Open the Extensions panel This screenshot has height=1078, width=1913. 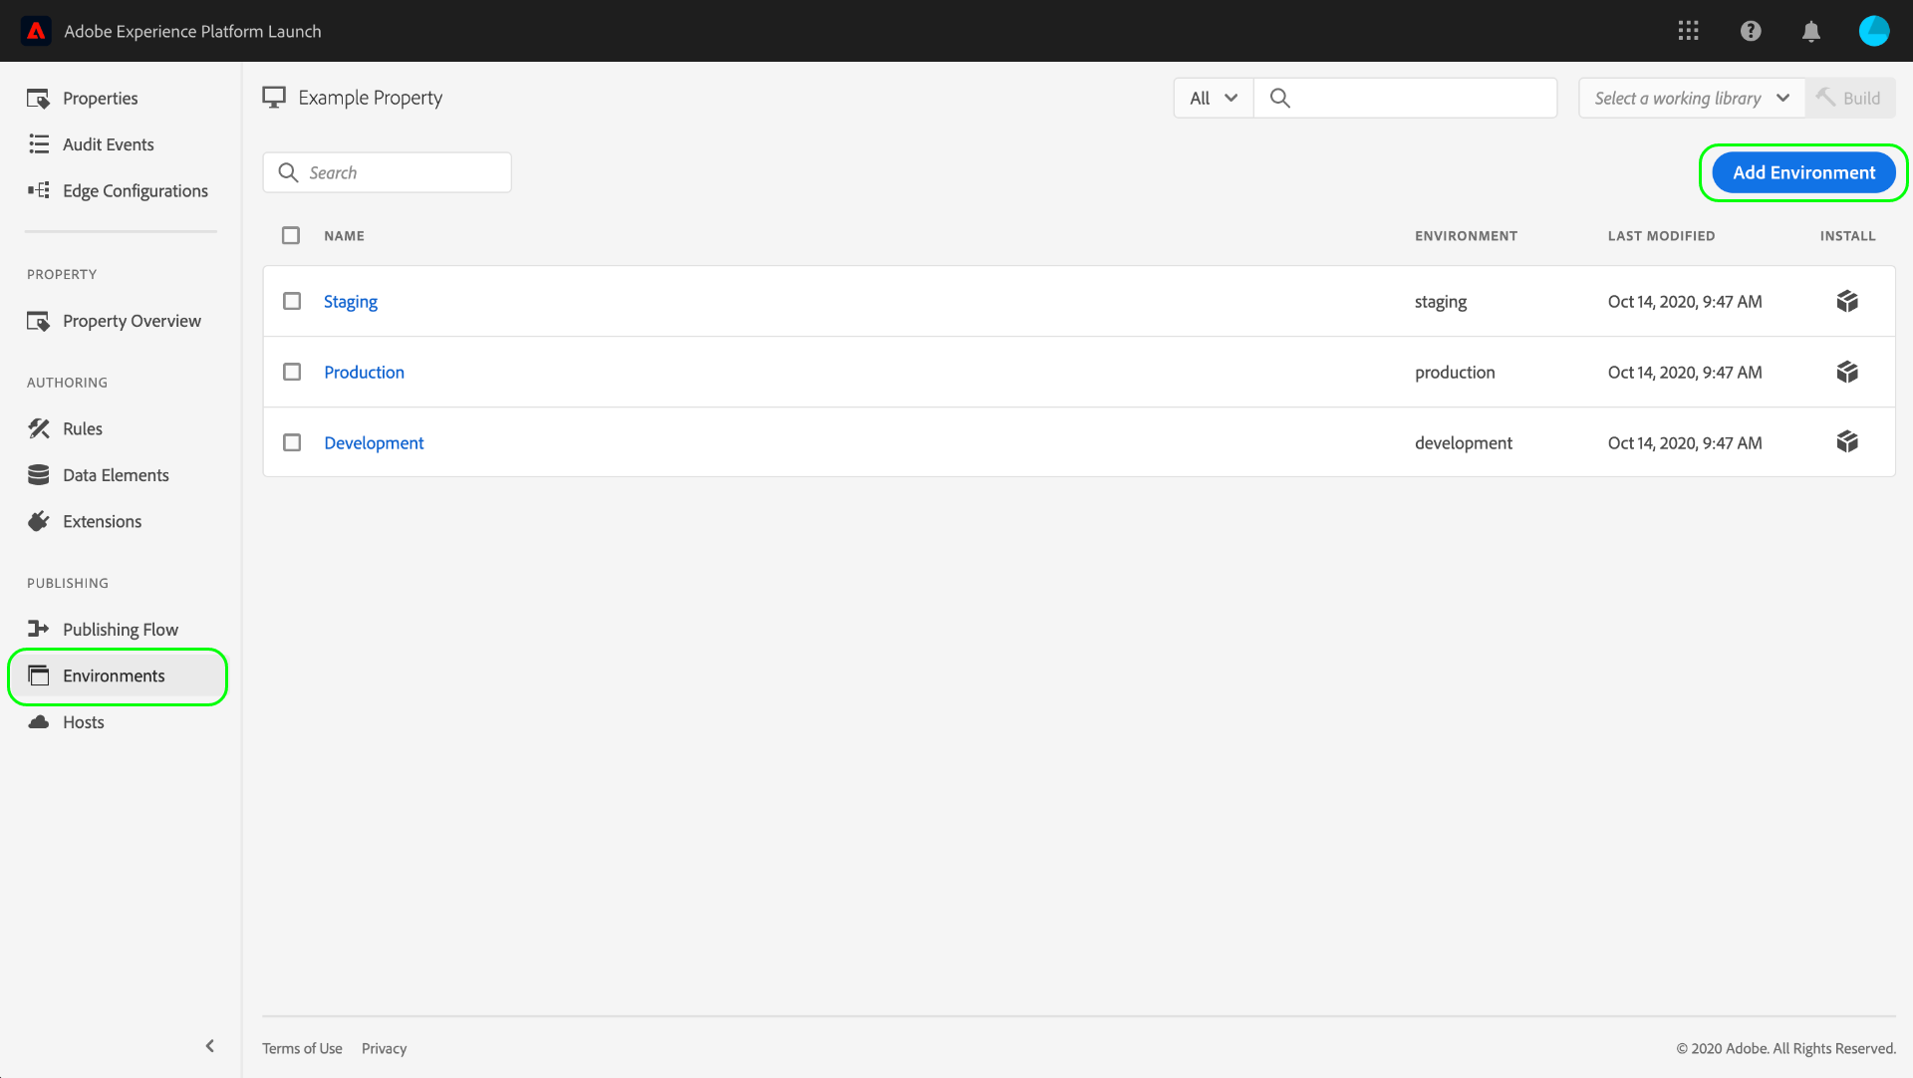coord(102,521)
